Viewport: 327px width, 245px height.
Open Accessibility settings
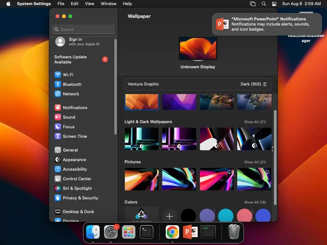(71, 169)
